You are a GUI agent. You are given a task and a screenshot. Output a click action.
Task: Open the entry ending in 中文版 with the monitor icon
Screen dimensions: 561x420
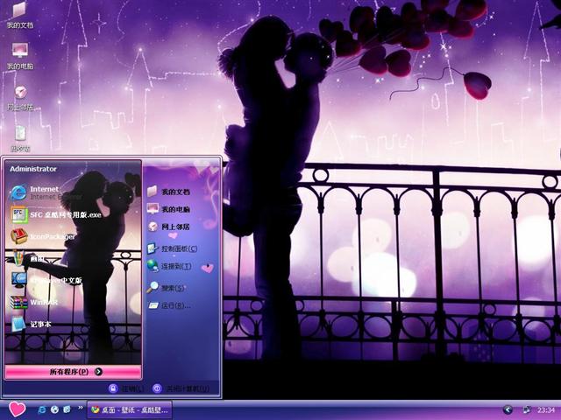[46, 280]
